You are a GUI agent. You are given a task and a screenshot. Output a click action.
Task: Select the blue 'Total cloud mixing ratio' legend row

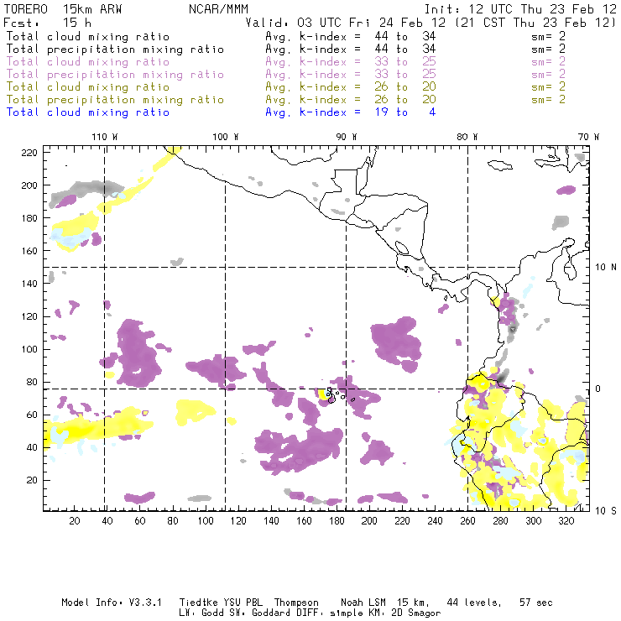88,112
